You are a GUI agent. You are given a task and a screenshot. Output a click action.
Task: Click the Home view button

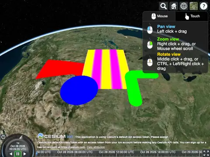pos(174,6)
